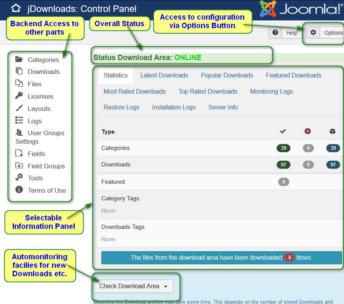344x304 pixels.
Task: Open User Groups Settings in the sidebar
Action: pyautogui.click(x=40, y=137)
